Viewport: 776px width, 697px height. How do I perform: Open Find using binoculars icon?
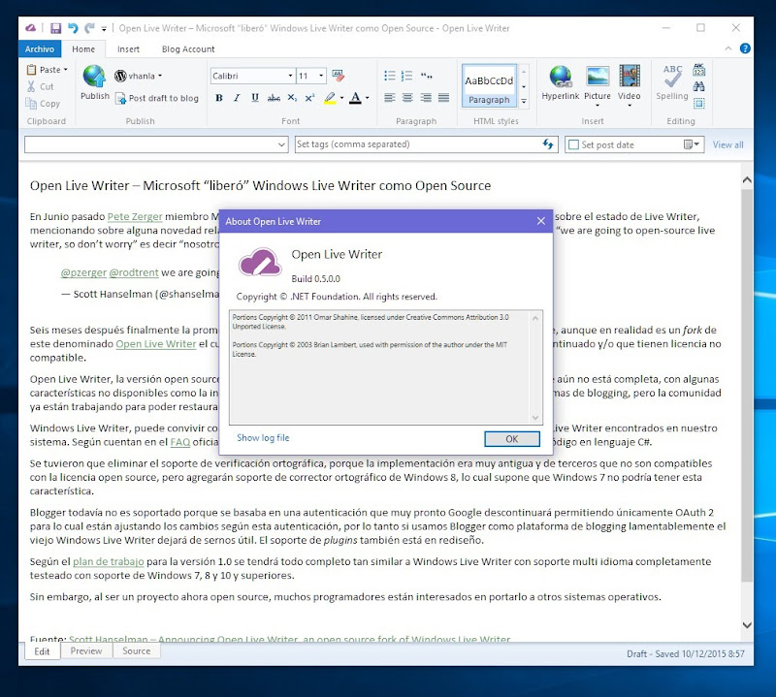(x=698, y=86)
